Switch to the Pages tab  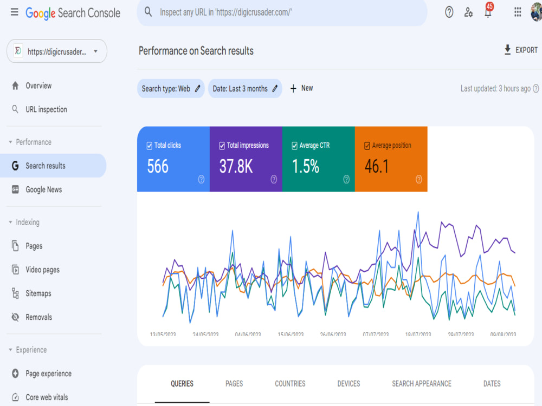point(234,384)
